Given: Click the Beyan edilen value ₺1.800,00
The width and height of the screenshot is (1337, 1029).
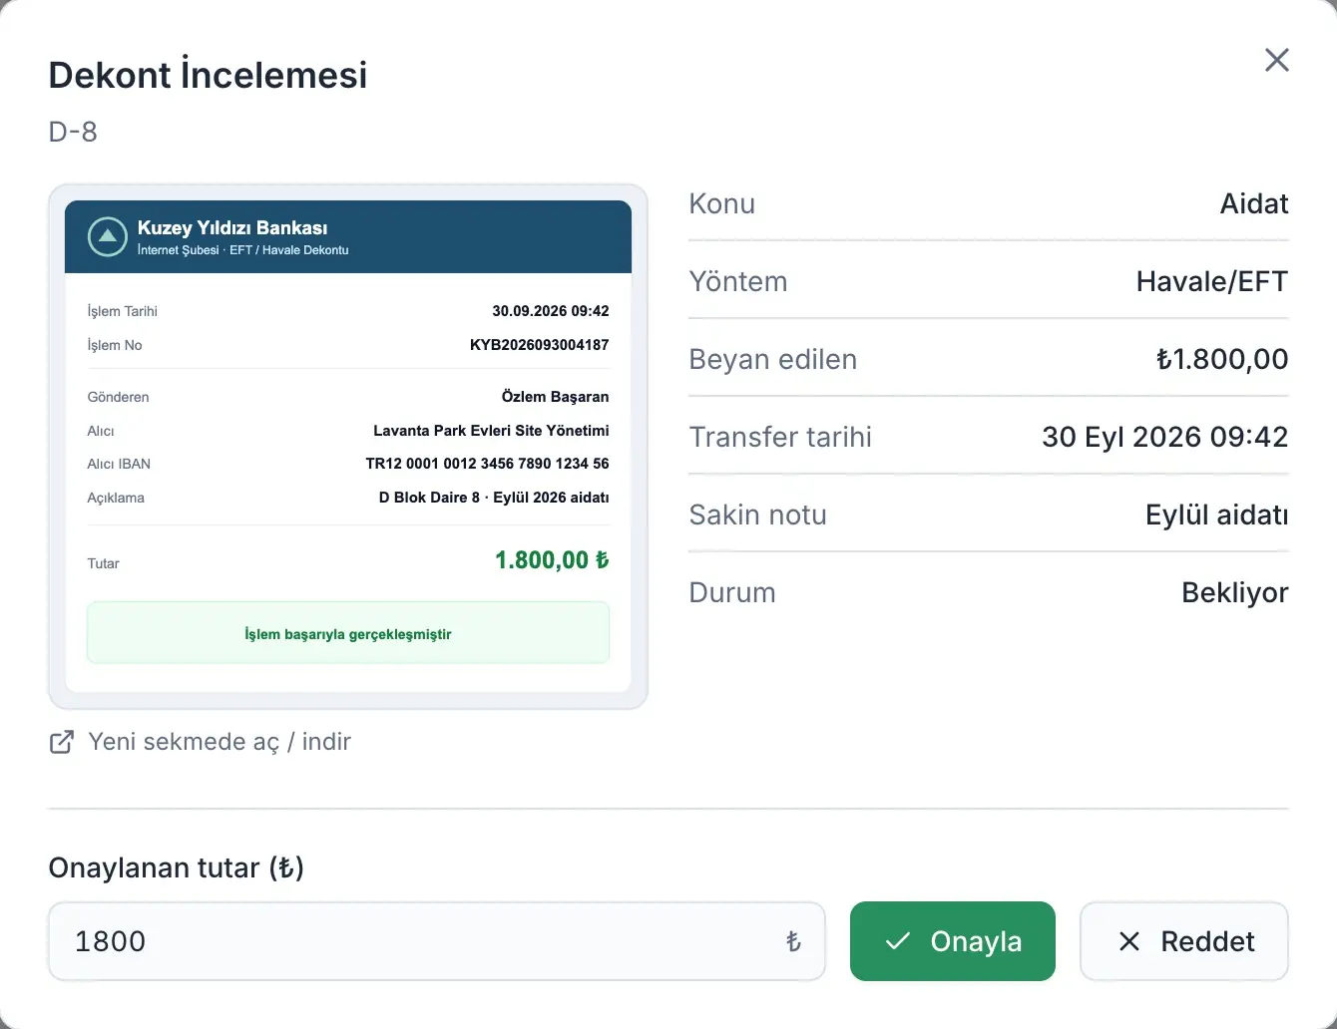Looking at the screenshot, I should tap(1222, 359).
